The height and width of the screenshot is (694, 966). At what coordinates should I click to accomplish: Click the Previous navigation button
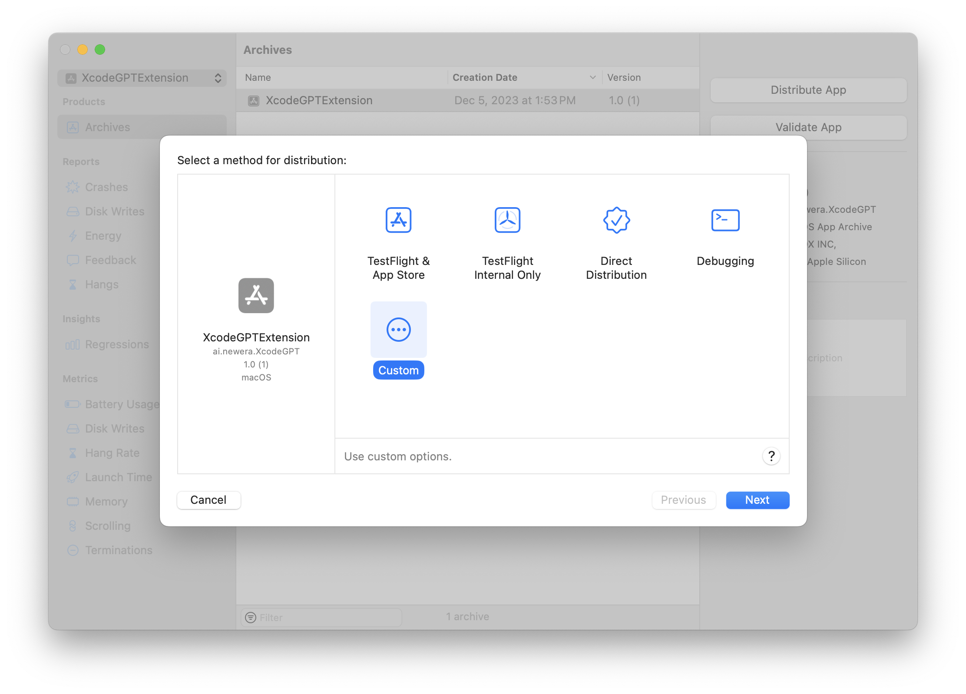coord(683,500)
